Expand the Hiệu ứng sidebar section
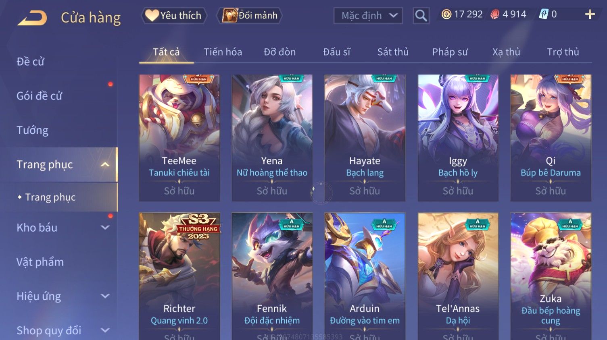The height and width of the screenshot is (340, 607). click(105, 296)
